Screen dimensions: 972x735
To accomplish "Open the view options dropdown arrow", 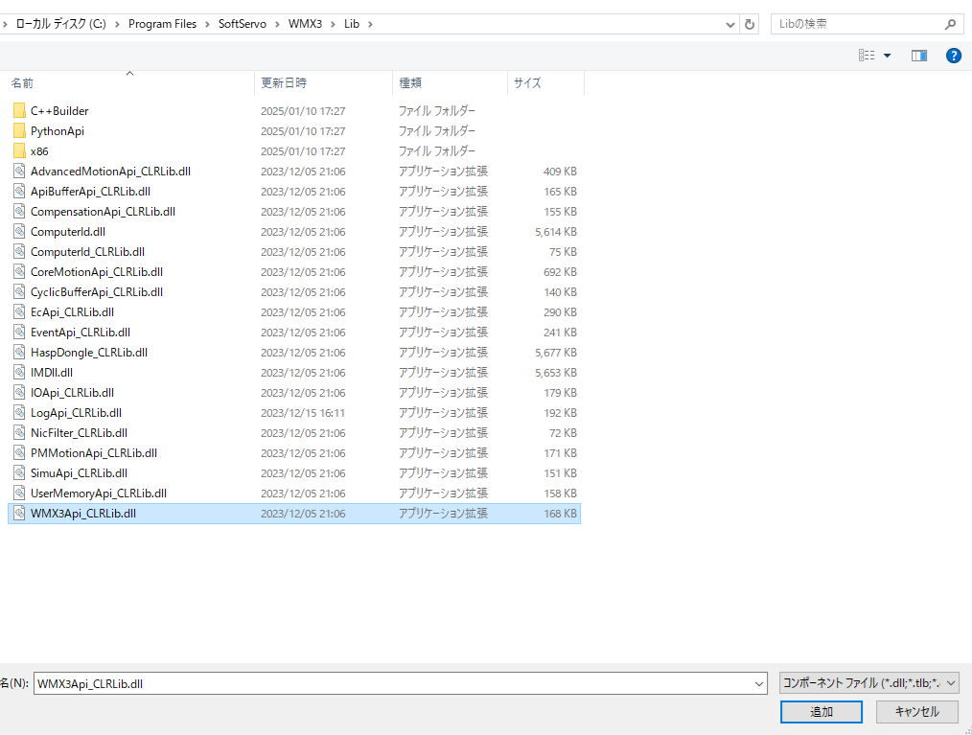I will tap(887, 56).
